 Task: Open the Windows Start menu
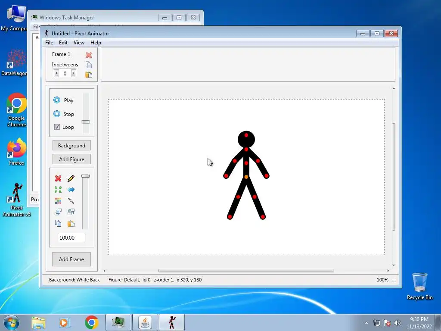tap(12, 322)
